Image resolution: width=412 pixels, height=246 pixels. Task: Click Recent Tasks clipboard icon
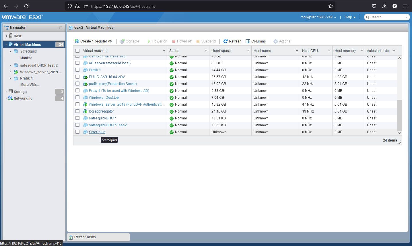(x=71, y=237)
